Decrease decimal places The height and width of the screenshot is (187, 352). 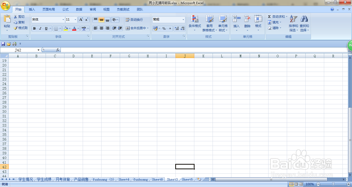point(182,29)
